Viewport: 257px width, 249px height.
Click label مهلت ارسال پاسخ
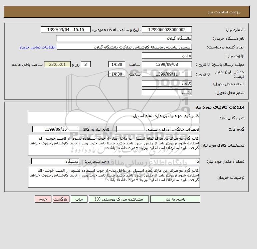click(x=228, y=65)
